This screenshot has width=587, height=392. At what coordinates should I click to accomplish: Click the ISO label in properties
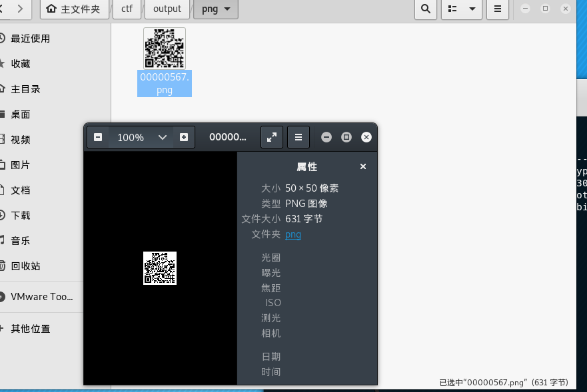point(273,303)
